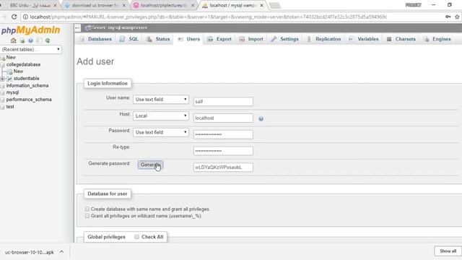Click the Password input field
462x260 pixels.
pyautogui.click(x=223, y=134)
